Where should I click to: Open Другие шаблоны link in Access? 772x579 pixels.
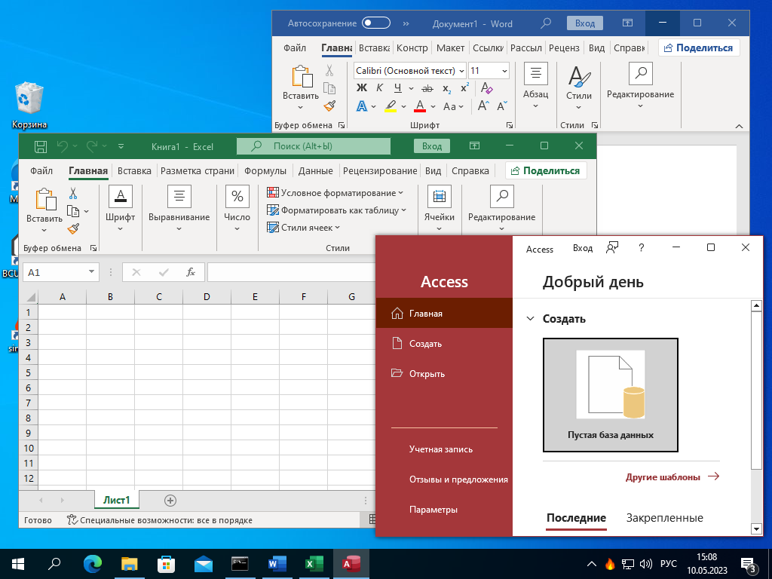click(672, 476)
